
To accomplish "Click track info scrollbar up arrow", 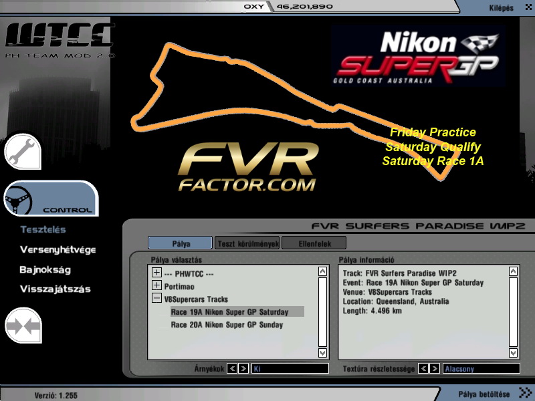I will pyautogui.click(x=513, y=271).
